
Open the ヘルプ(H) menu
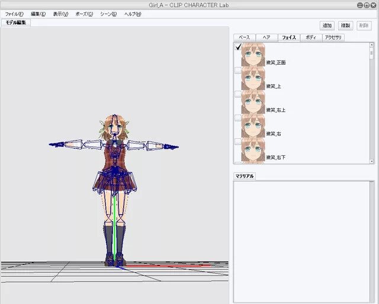tap(133, 14)
